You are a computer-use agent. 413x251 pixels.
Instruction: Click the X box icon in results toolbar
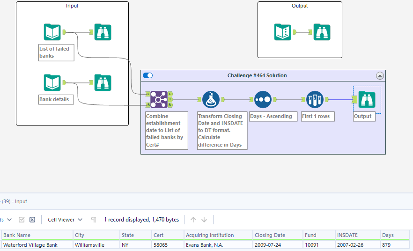tap(32, 220)
